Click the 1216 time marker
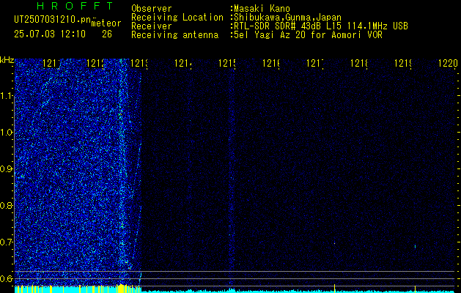This screenshot has width=461, height=293. (x=271, y=63)
